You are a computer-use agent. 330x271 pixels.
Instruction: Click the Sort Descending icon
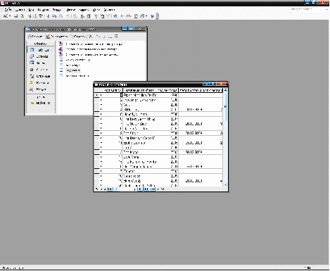pos(88,16)
